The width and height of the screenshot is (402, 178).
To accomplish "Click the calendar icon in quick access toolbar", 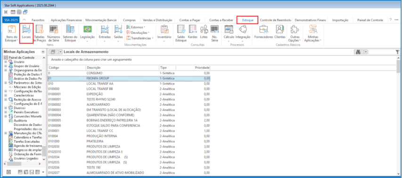I will (13, 12).
